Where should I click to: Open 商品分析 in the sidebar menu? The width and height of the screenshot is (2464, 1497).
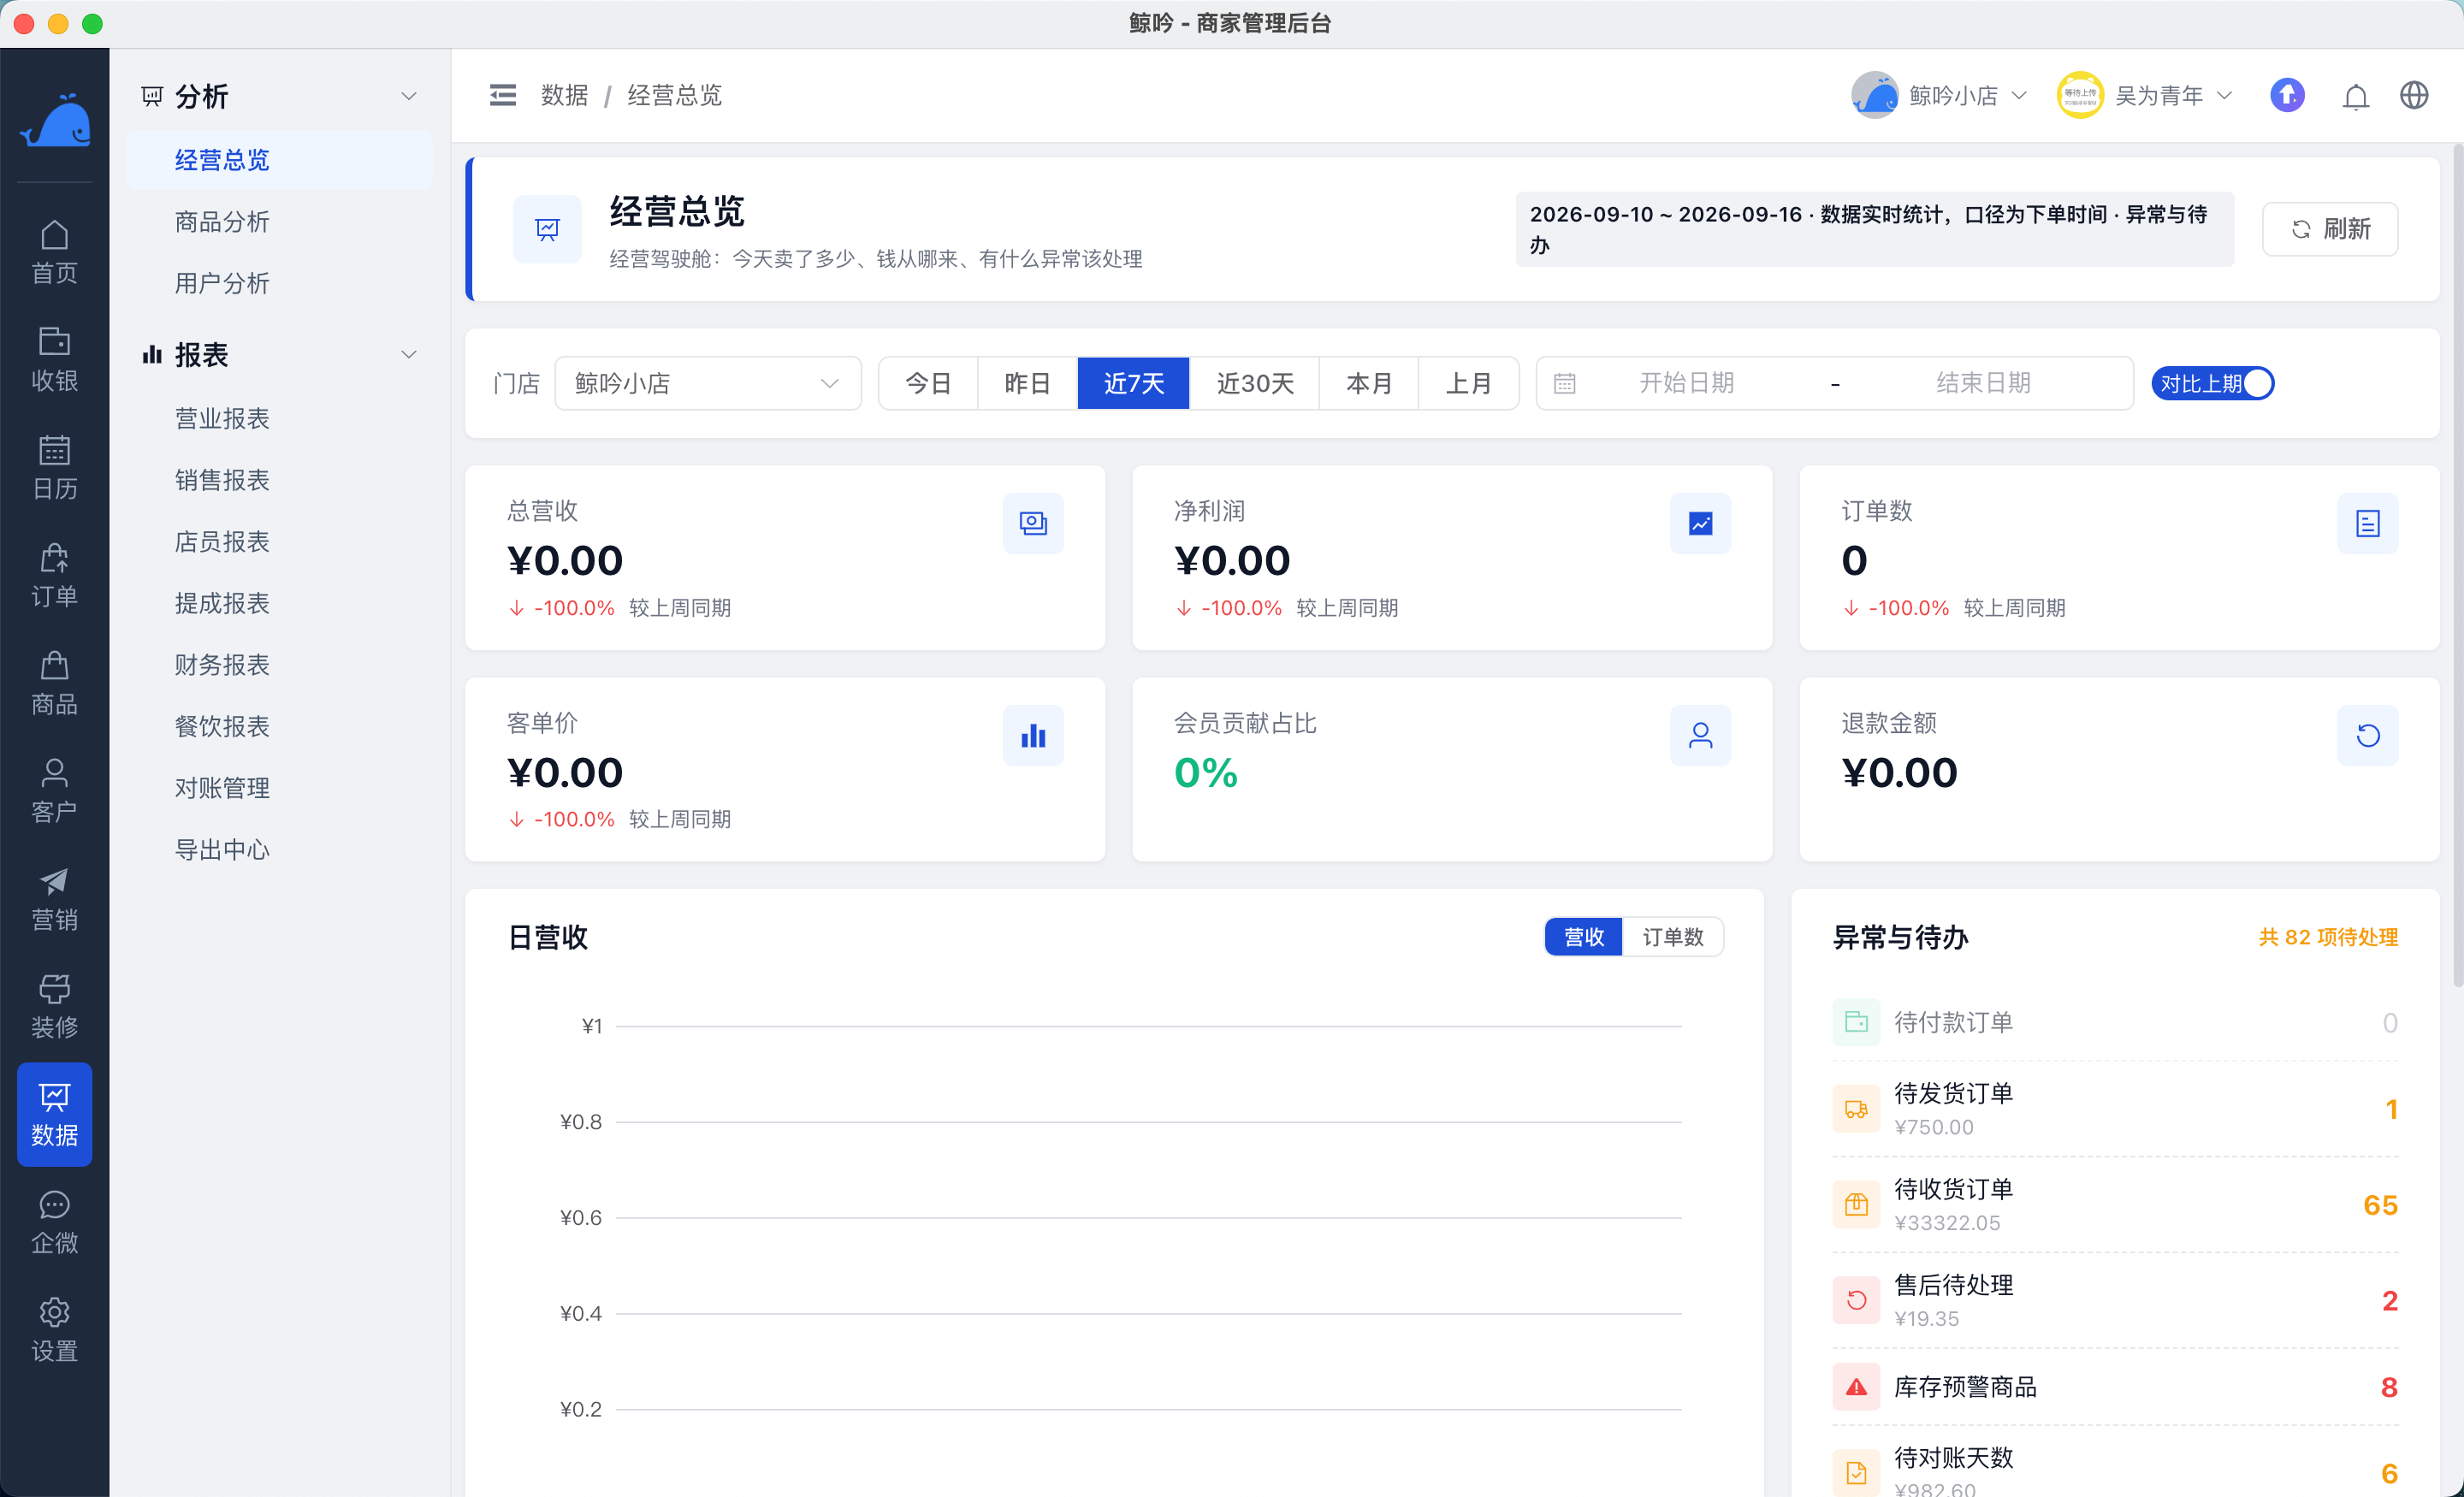click(280, 221)
